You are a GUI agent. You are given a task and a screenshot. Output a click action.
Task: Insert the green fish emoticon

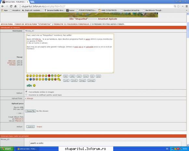coord(29,85)
